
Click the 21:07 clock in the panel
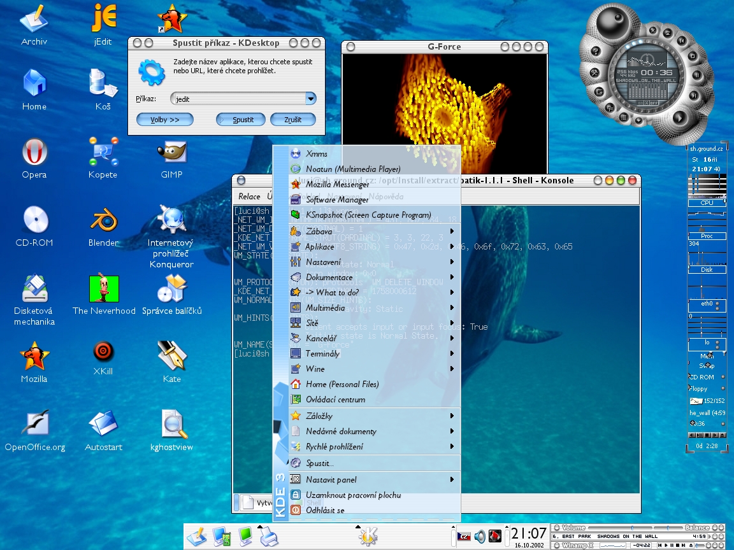tap(529, 533)
